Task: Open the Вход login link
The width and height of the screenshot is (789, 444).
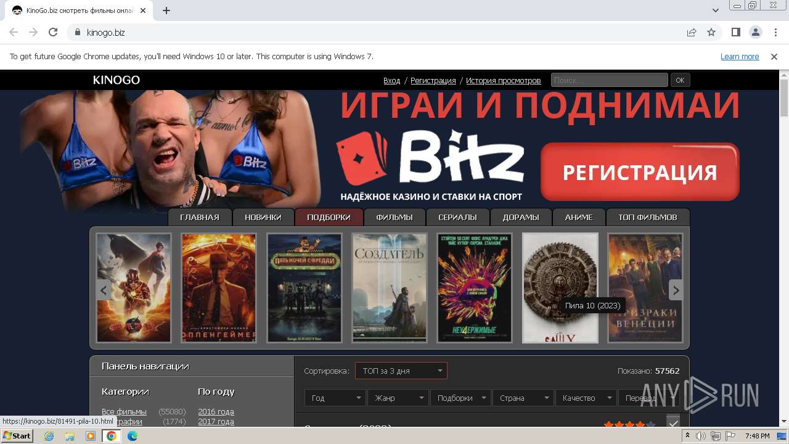Action: pyautogui.click(x=391, y=80)
